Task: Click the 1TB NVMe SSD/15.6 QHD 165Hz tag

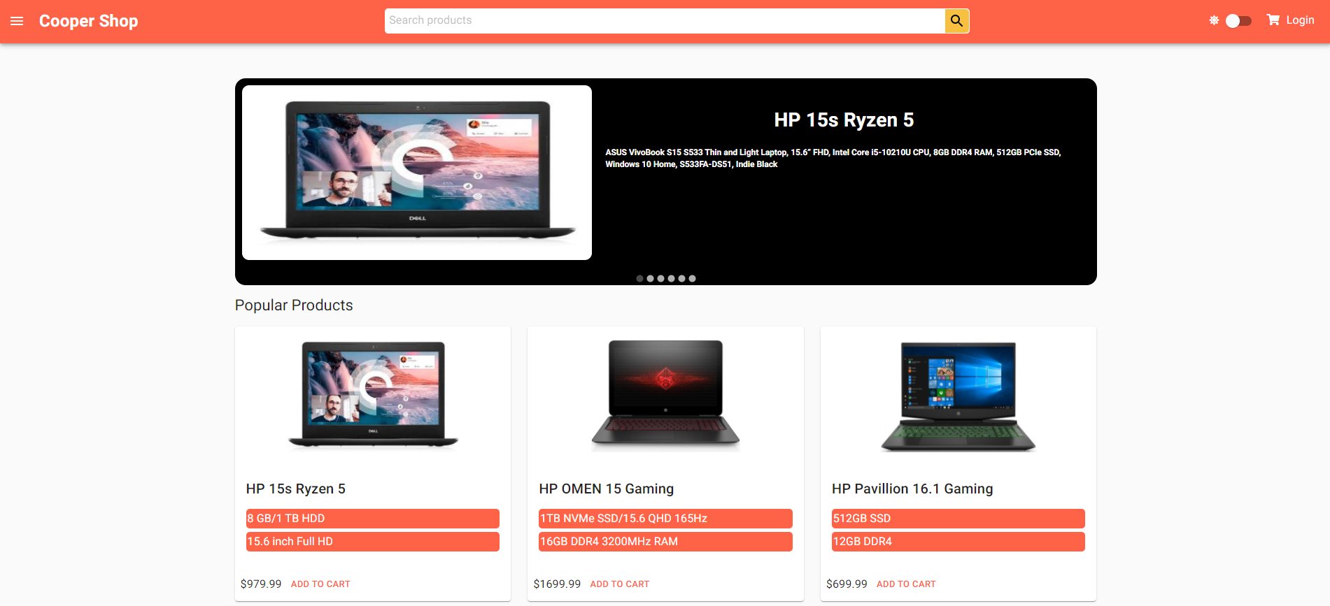Action: tap(665, 519)
